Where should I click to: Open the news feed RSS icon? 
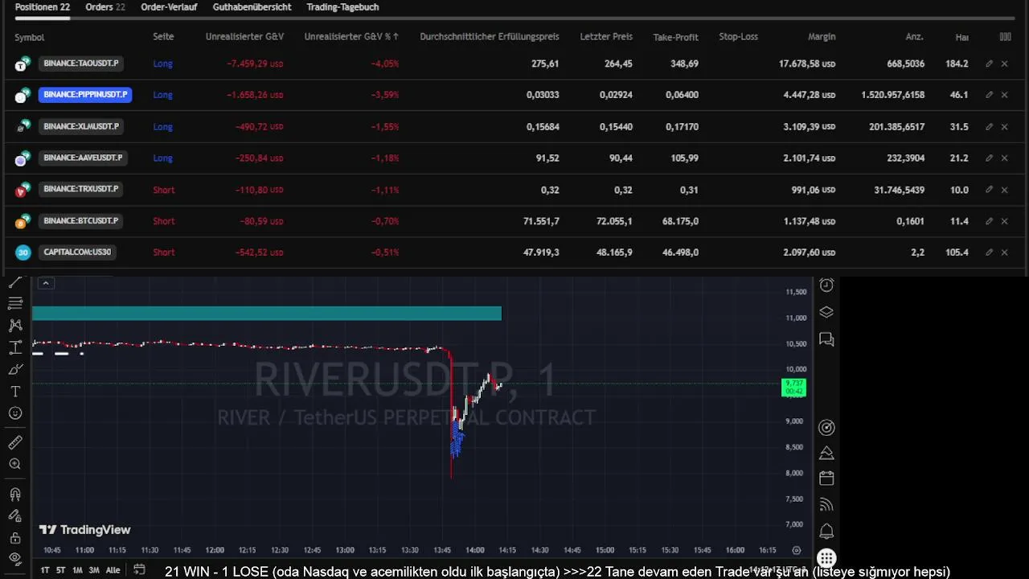pos(826,505)
